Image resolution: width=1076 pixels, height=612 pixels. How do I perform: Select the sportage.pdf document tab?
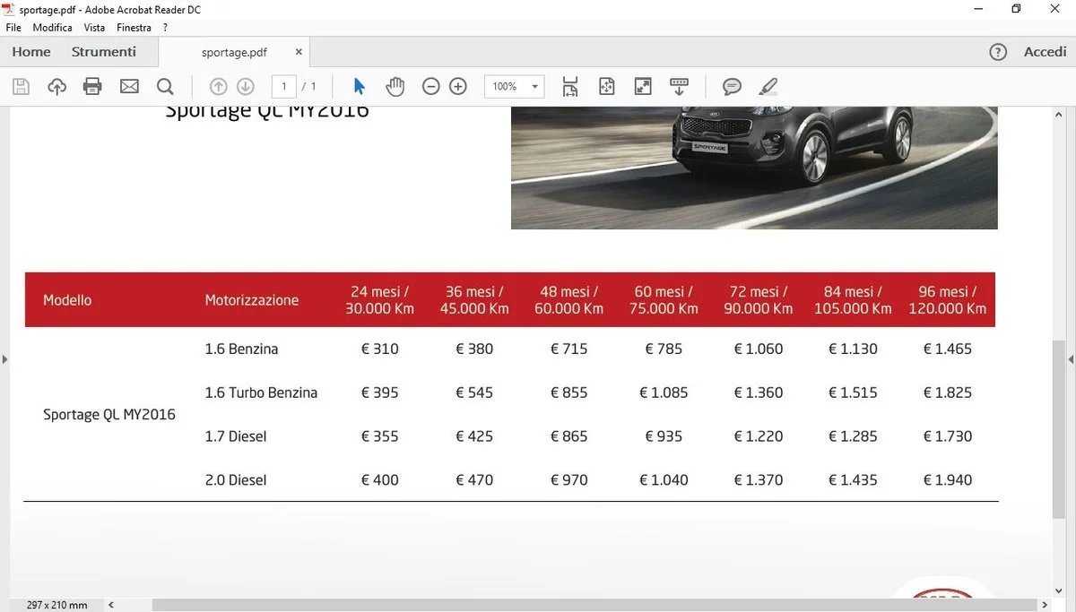click(x=235, y=52)
